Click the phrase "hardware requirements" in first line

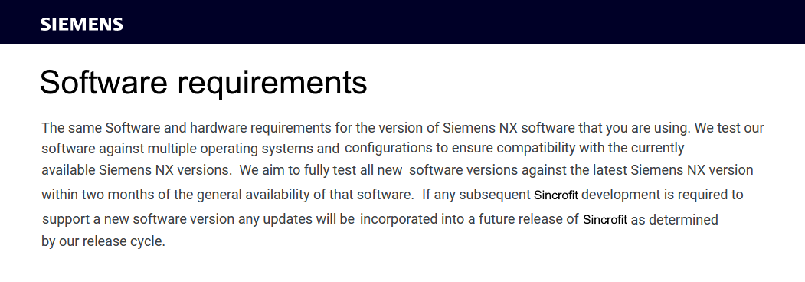tap(260, 128)
